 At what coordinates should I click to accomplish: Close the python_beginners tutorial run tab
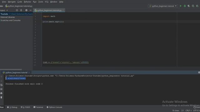(x=29, y=72)
